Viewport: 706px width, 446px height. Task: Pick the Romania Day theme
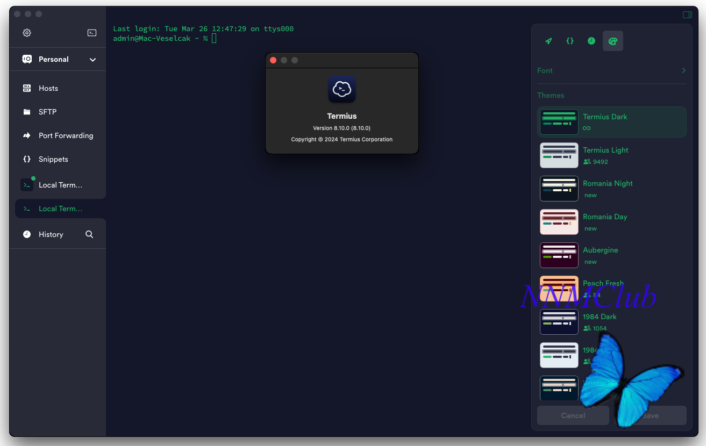click(612, 222)
